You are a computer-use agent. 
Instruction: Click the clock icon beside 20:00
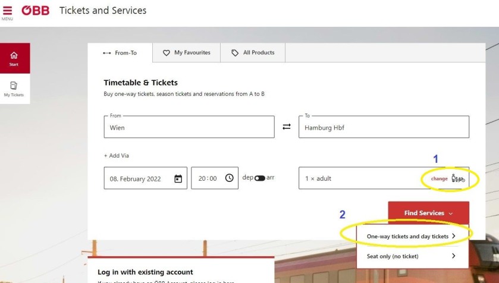point(230,178)
